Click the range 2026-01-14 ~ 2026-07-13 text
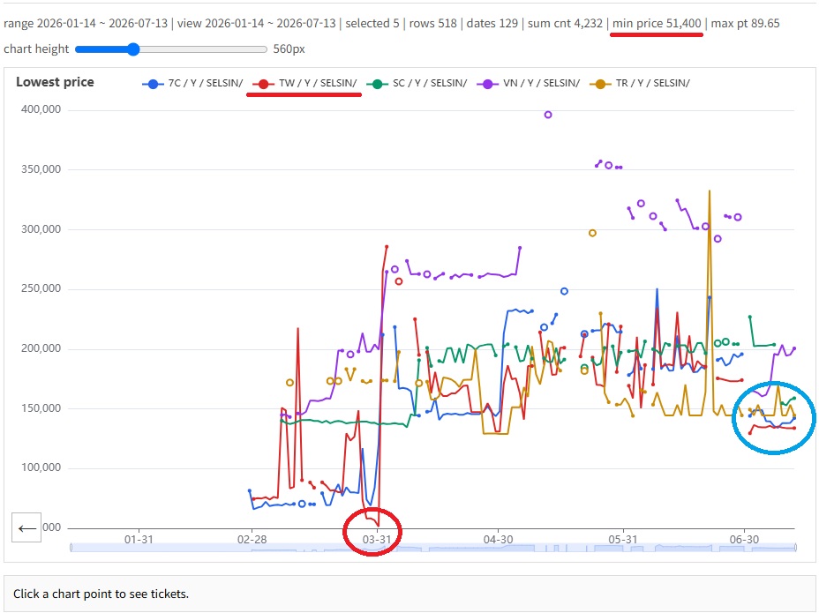 tap(86, 24)
